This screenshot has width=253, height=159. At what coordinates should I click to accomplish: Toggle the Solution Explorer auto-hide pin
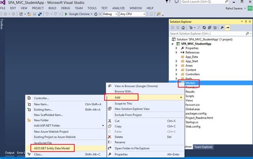246,21
